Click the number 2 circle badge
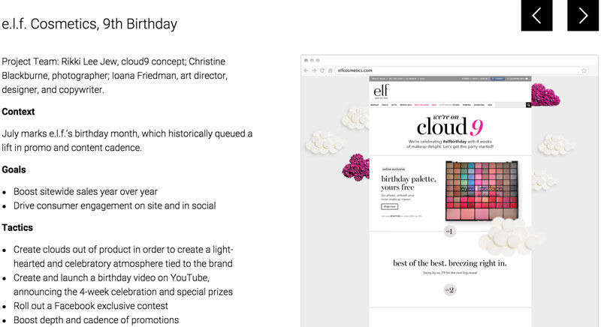 coord(449,289)
